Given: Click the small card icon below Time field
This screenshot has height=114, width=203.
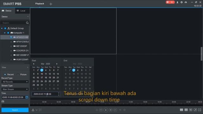Looking at the screenshot, I should pyautogui.click(x=3, y=102).
